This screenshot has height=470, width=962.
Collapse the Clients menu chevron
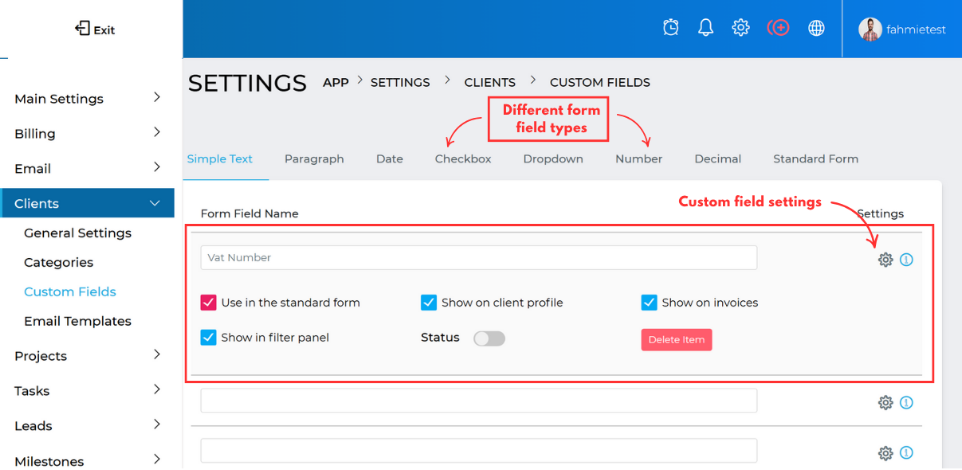pyautogui.click(x=155, y=203)
